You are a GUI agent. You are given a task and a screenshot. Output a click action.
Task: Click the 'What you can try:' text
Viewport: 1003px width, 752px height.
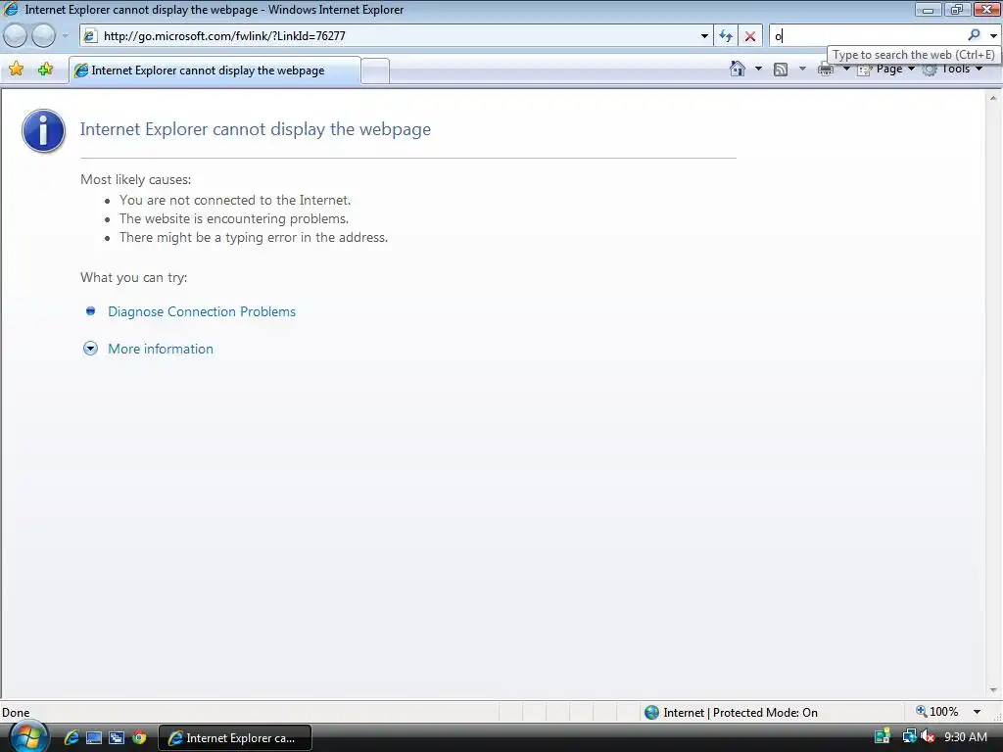[x=133, y=277]
